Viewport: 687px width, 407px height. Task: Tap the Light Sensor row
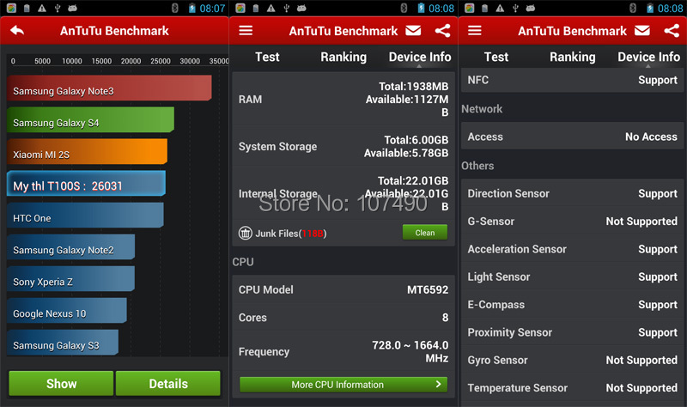click(x=572, y=276)
